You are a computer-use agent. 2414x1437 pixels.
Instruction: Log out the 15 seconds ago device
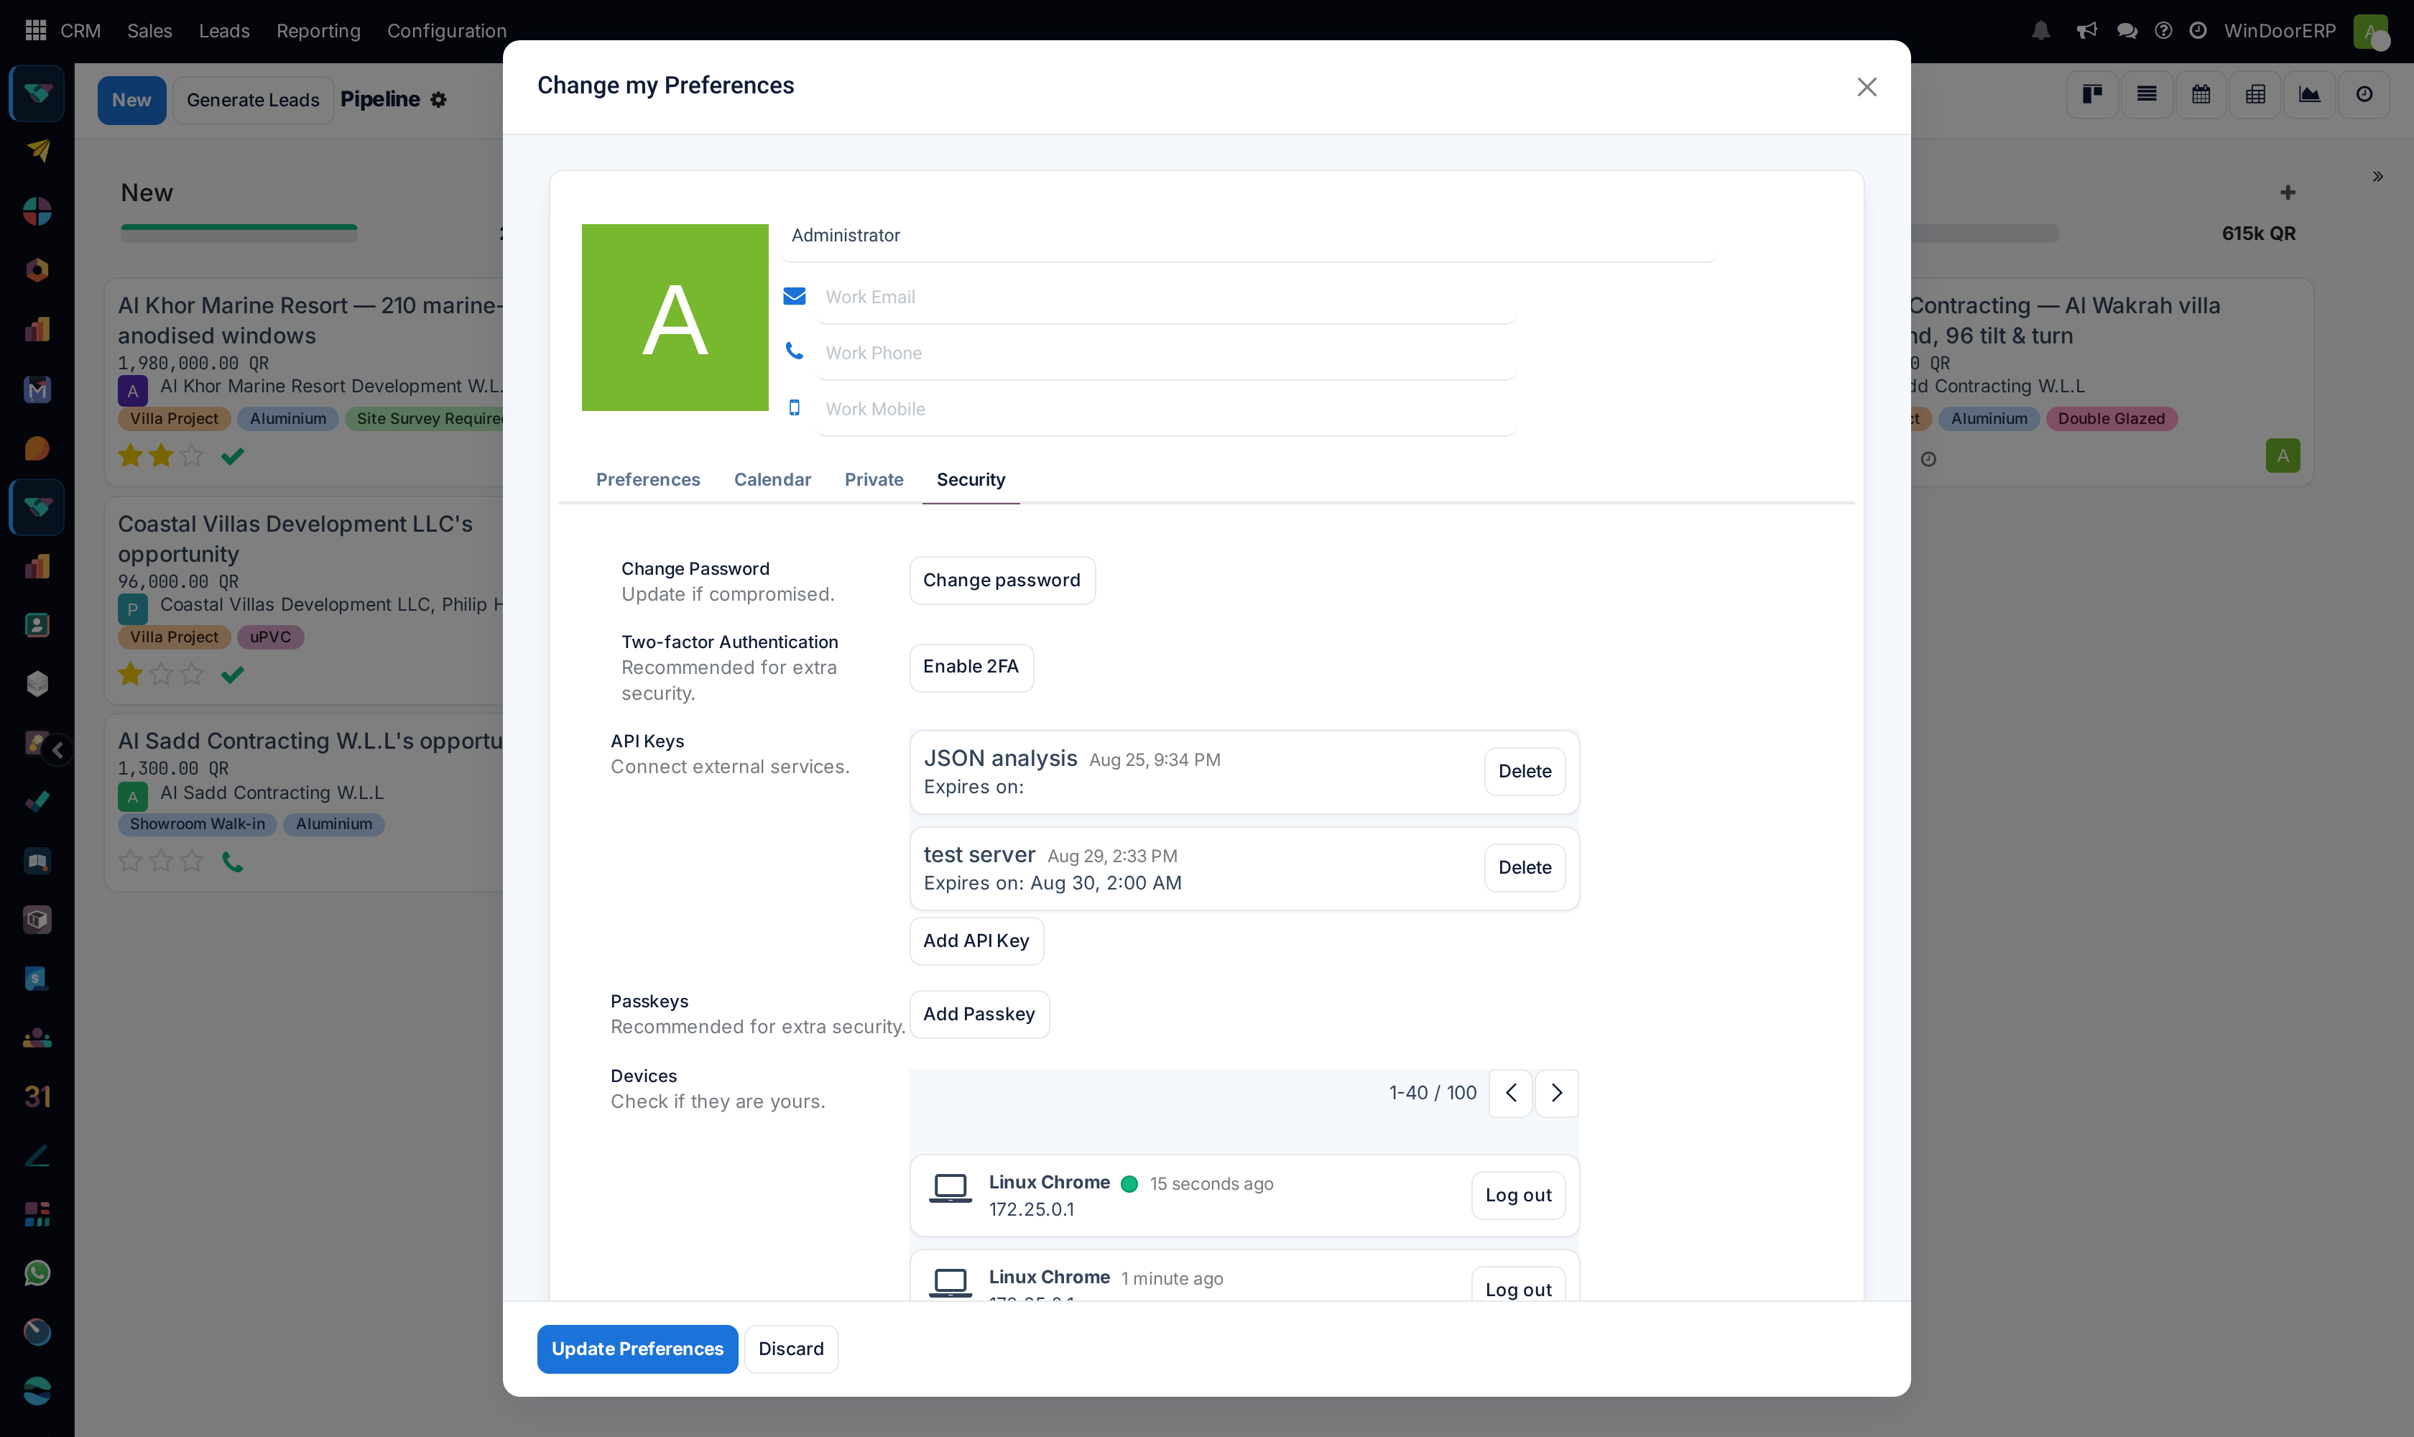(1517, 1196)
